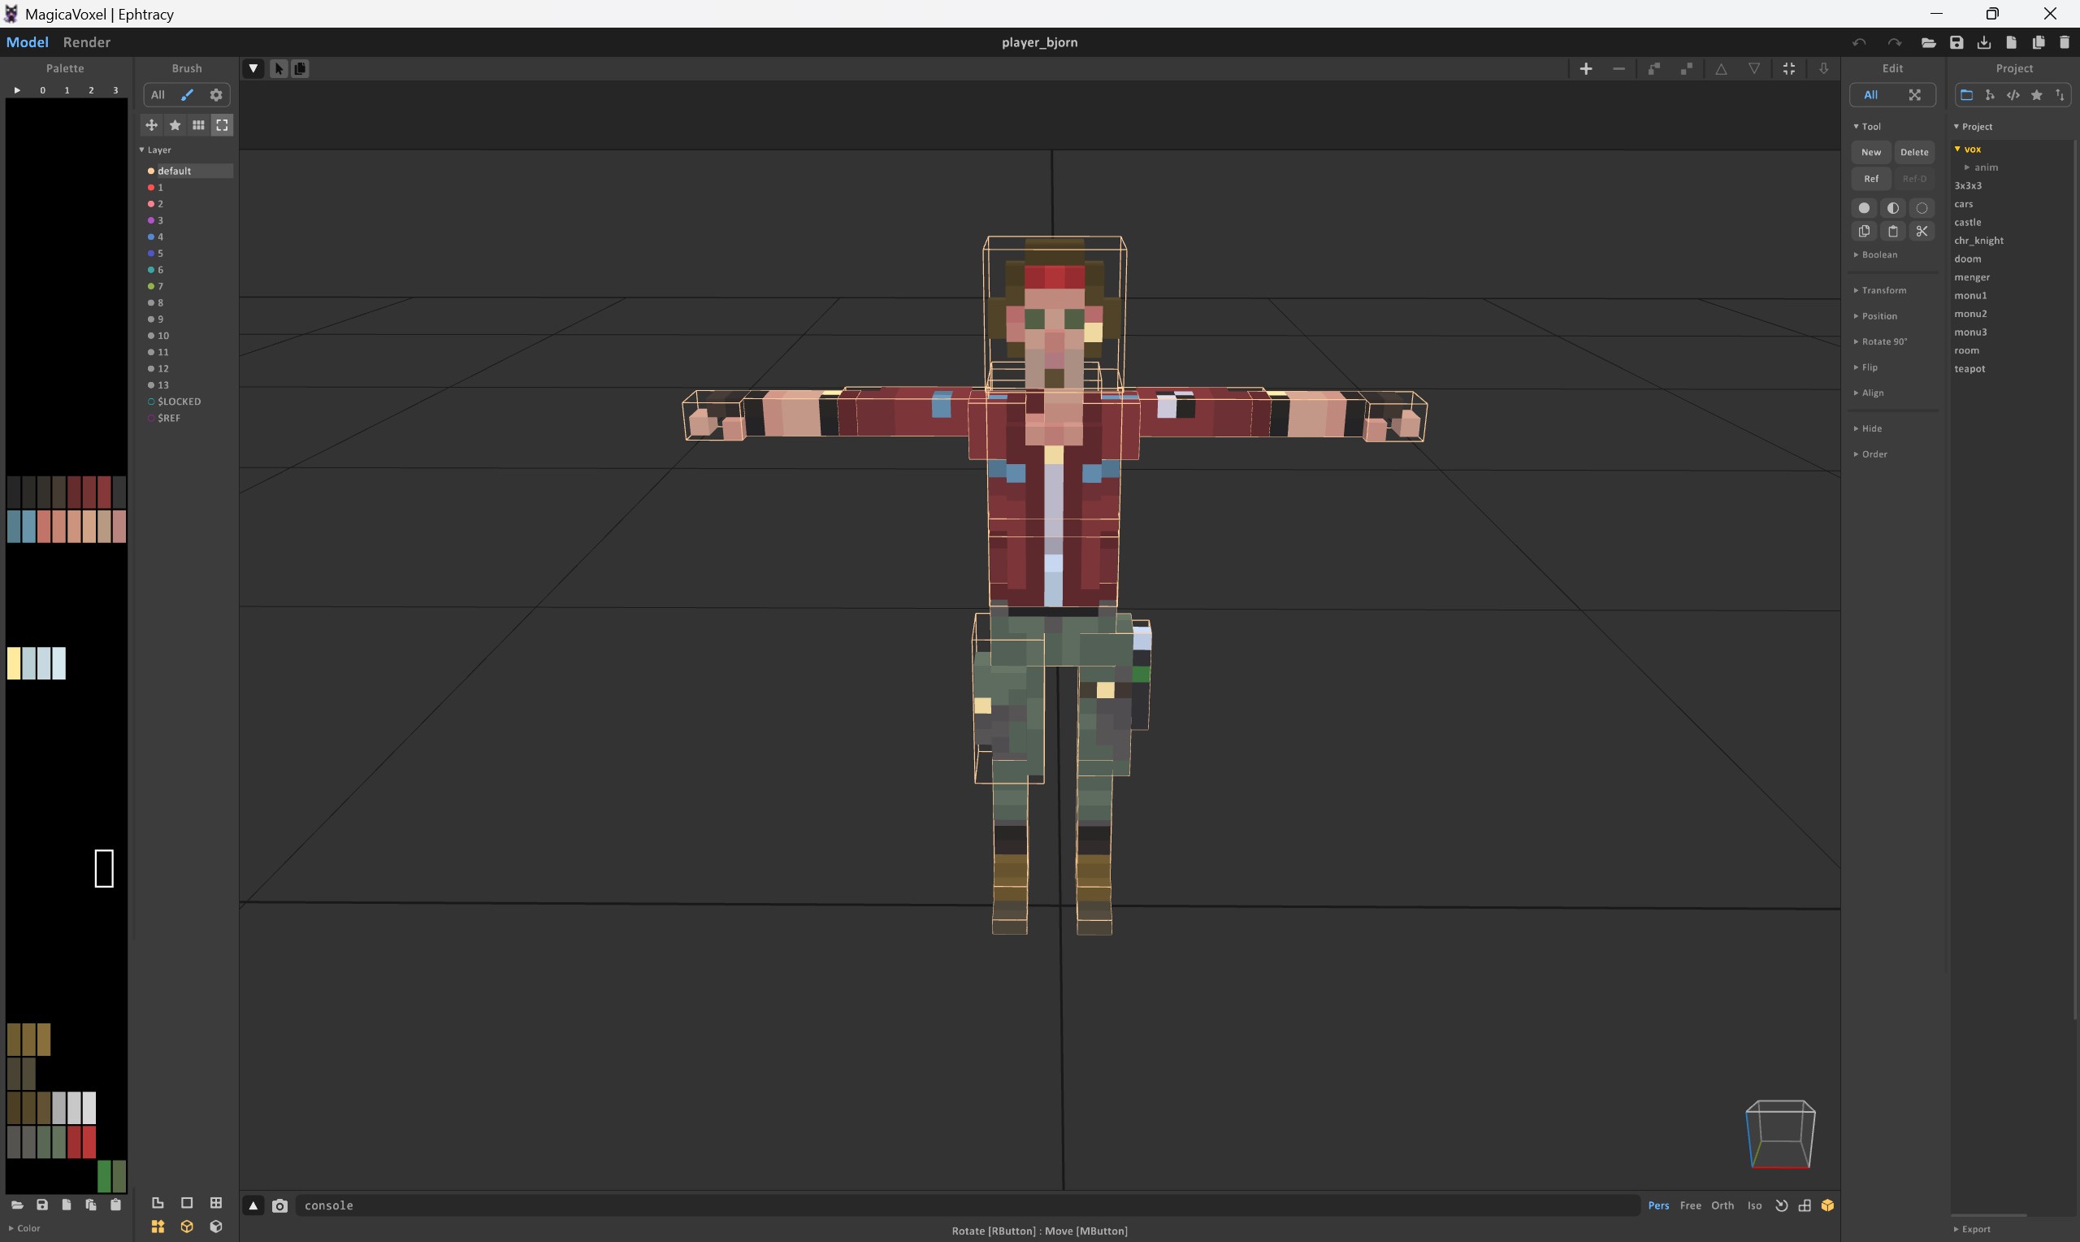Switch to Orth camera mode
Image resolution: width=2080 pixels, height=1242 pixels.
click(1721, 1206)
